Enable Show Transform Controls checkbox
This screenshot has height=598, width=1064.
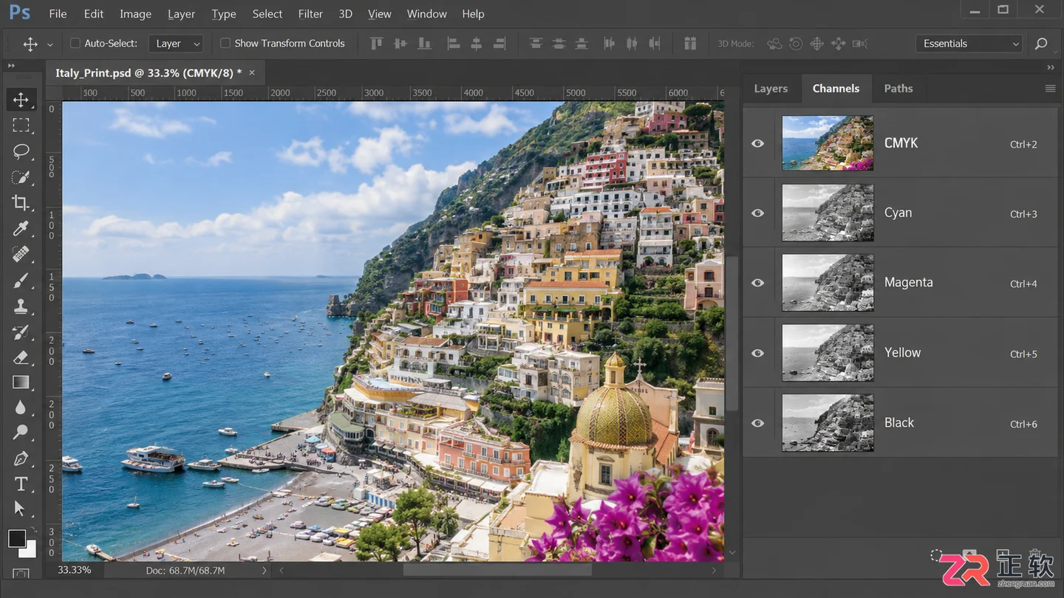pos(225,44)
